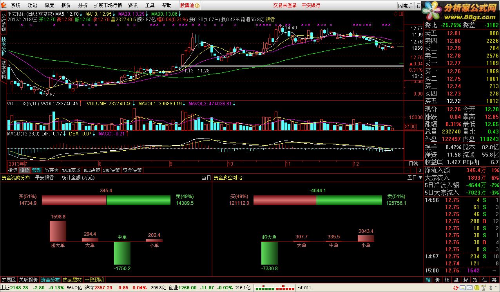This screenshot has width=500, height=292.
Task: Click the X100 volume scale label
Action: (x=410, y=127)
